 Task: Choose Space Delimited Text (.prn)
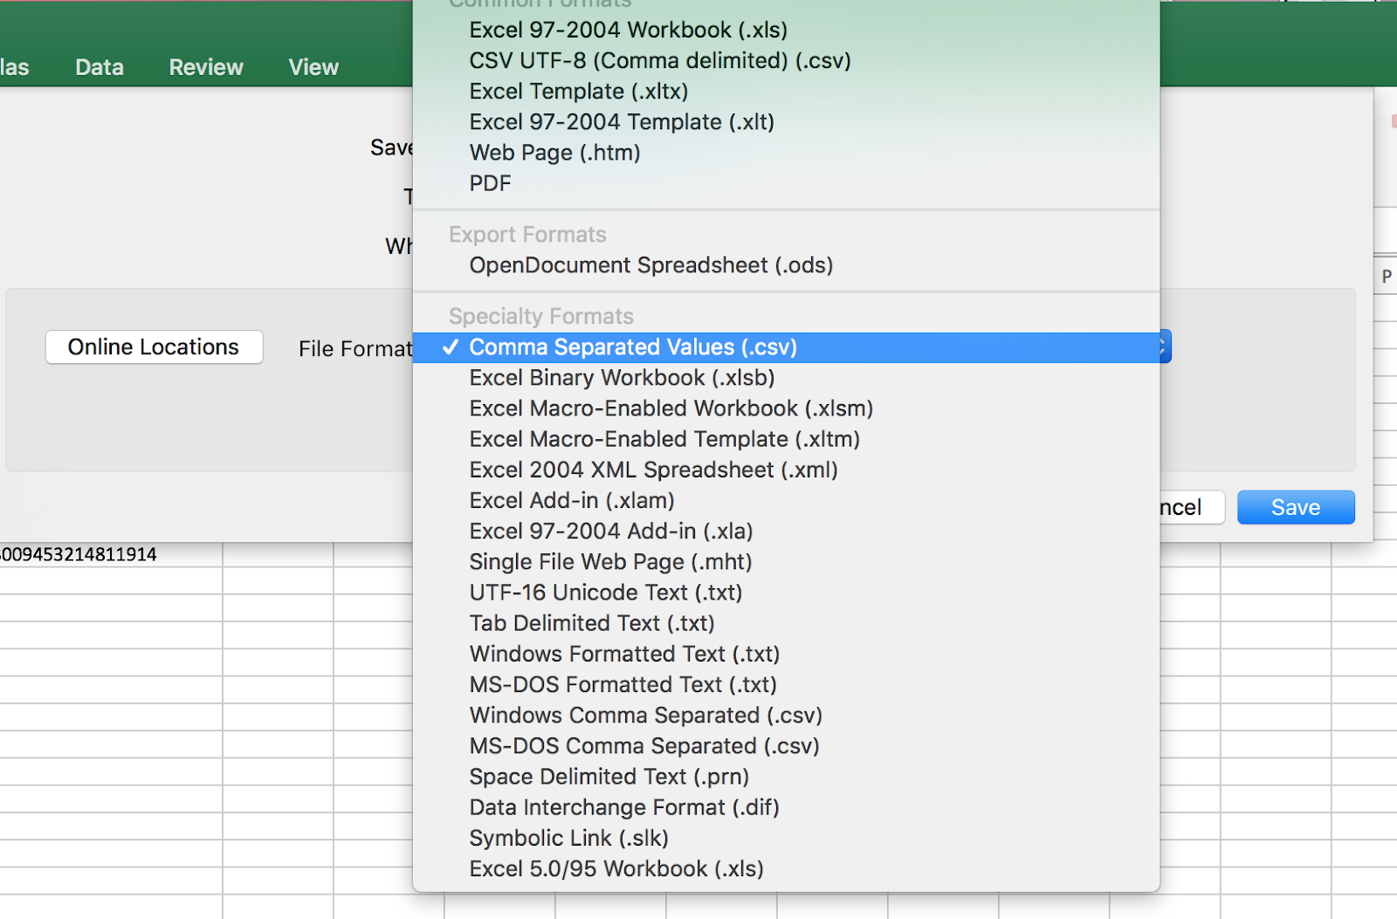click(786, 777)
